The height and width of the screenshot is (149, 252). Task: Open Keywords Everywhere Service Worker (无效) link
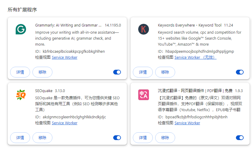(x=195, y=58)
